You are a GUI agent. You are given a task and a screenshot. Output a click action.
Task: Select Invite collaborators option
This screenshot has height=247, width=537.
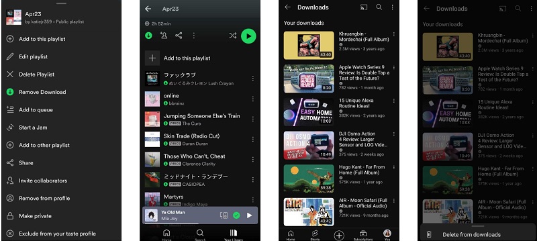point(43,181)
